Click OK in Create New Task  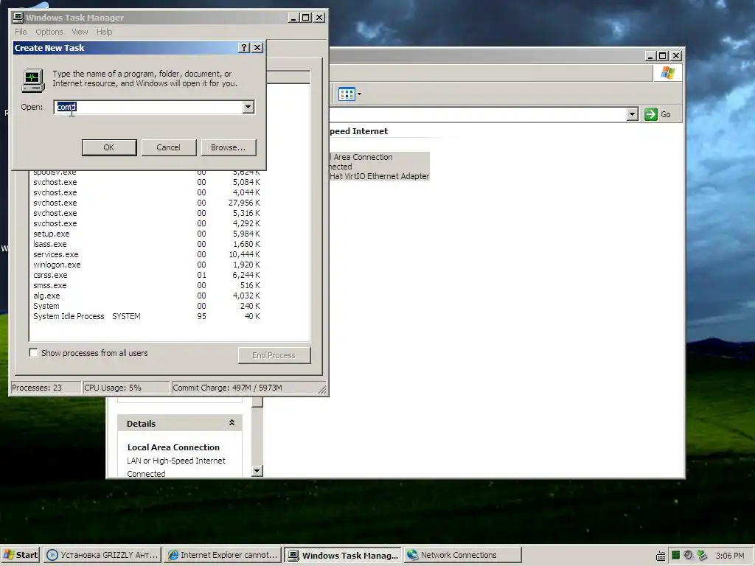click(109, 147)
